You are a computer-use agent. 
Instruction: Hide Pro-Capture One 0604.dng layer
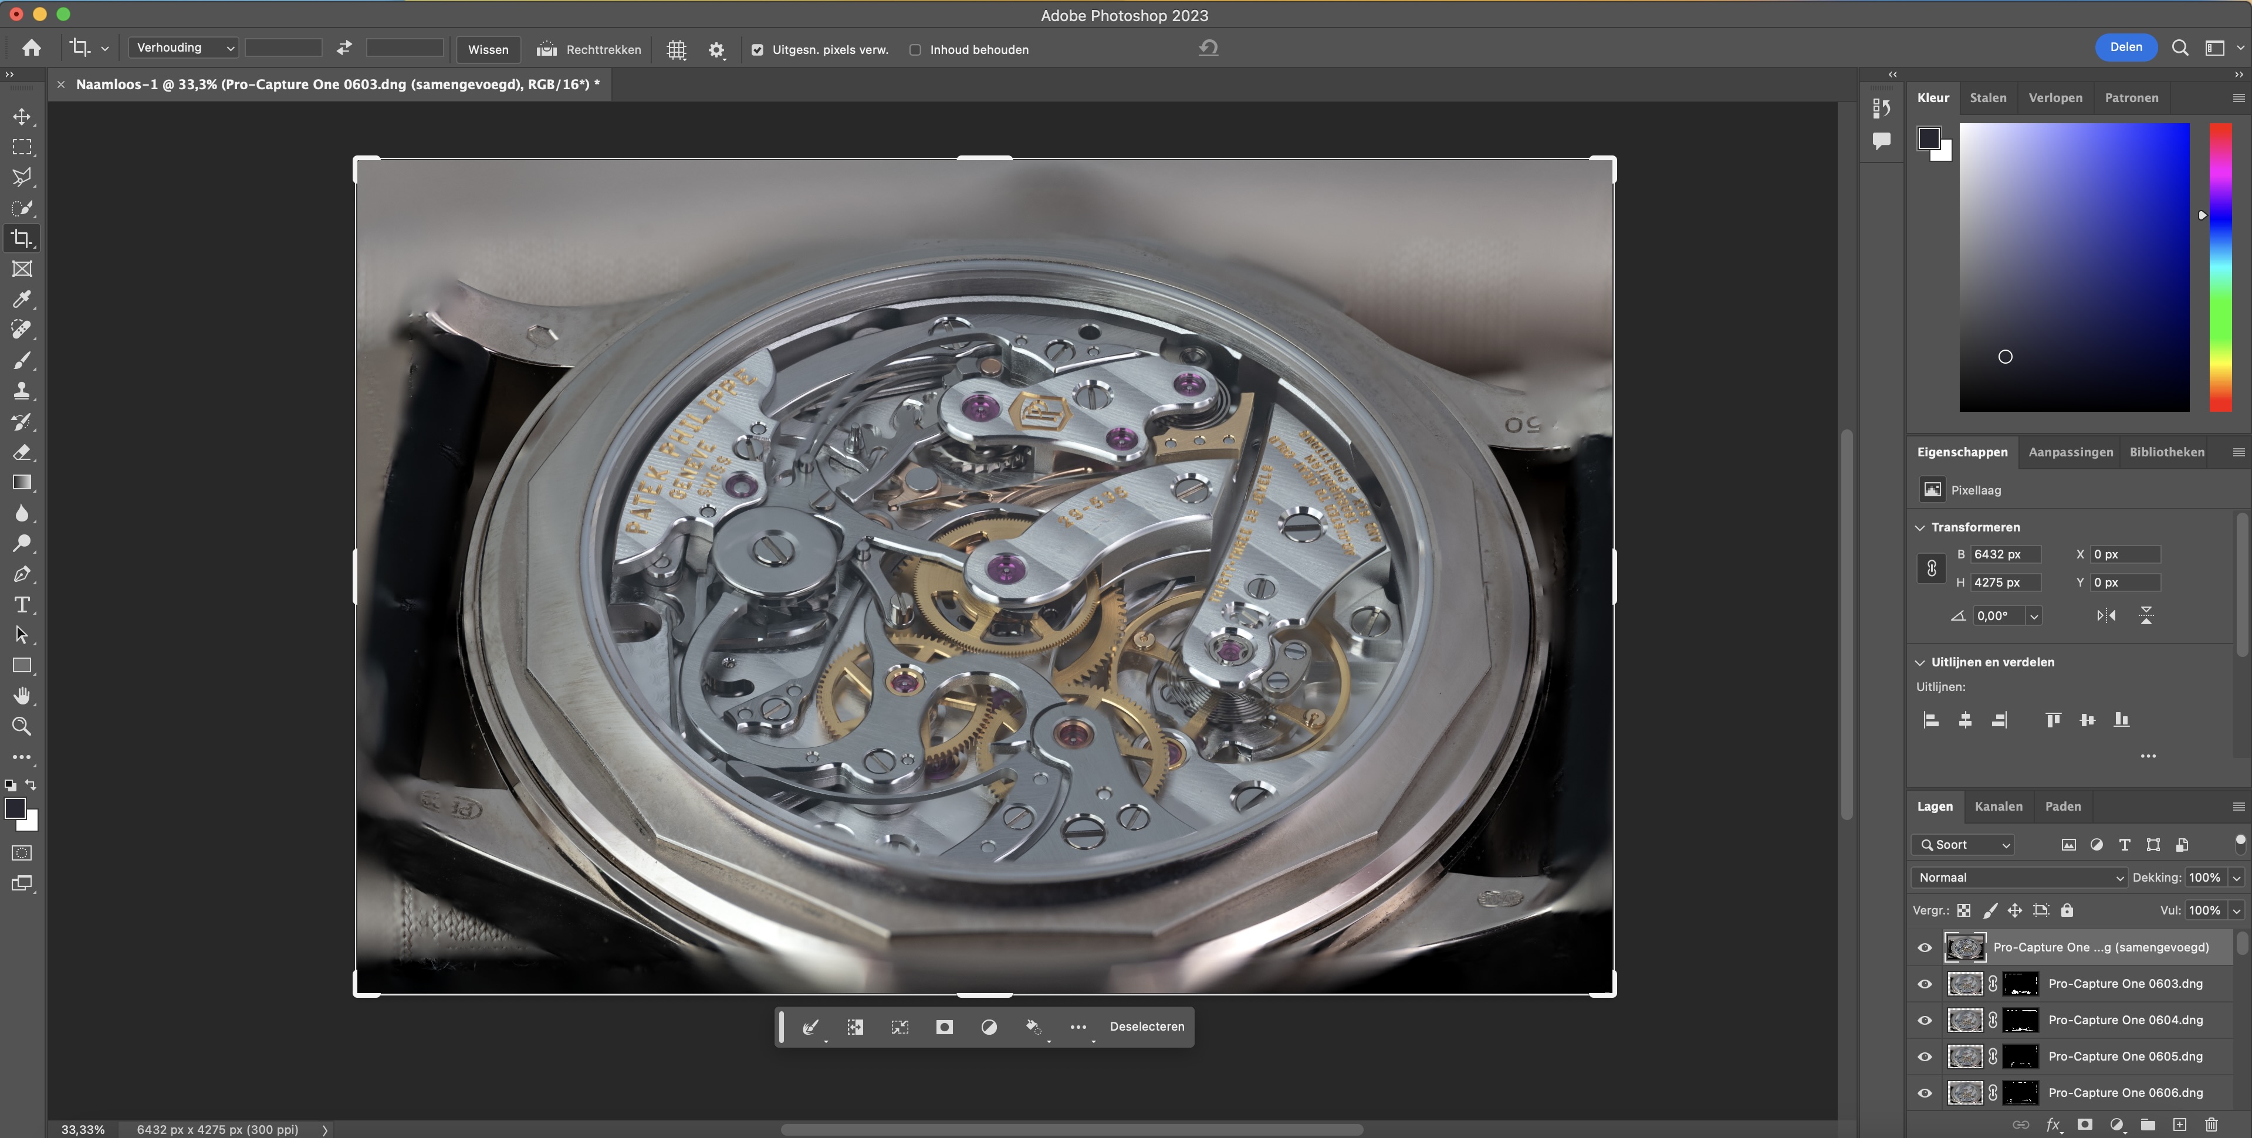click(1925, 1020)
